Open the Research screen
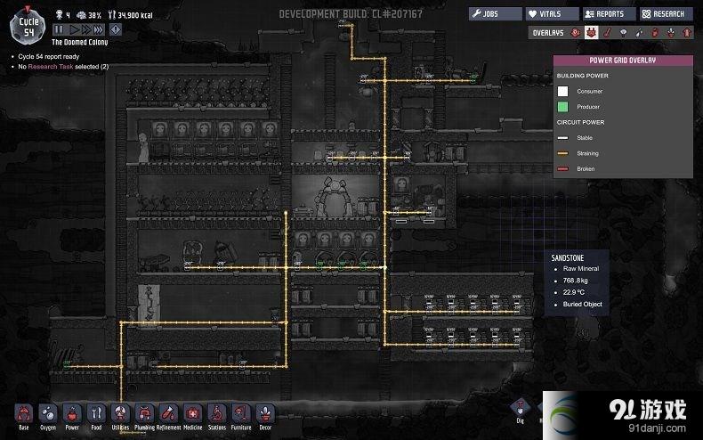 [x=667, y=14]
